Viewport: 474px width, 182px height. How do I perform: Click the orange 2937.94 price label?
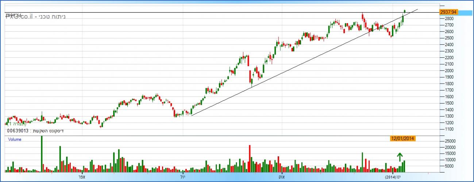click(x=448, y=12)
